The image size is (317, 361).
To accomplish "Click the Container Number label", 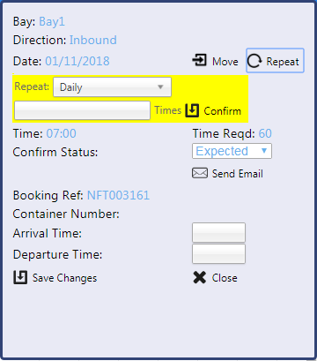I will tap(66, 214).
